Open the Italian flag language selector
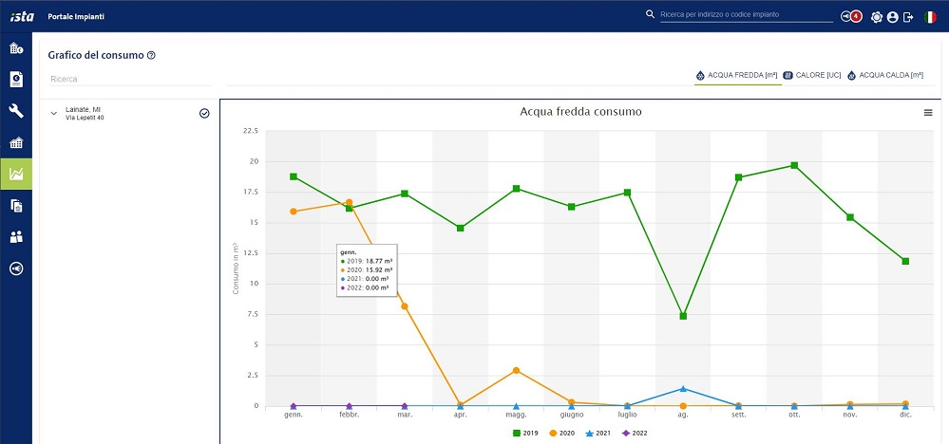This screenshot has height=444, width=949. [x=932, y=16]
